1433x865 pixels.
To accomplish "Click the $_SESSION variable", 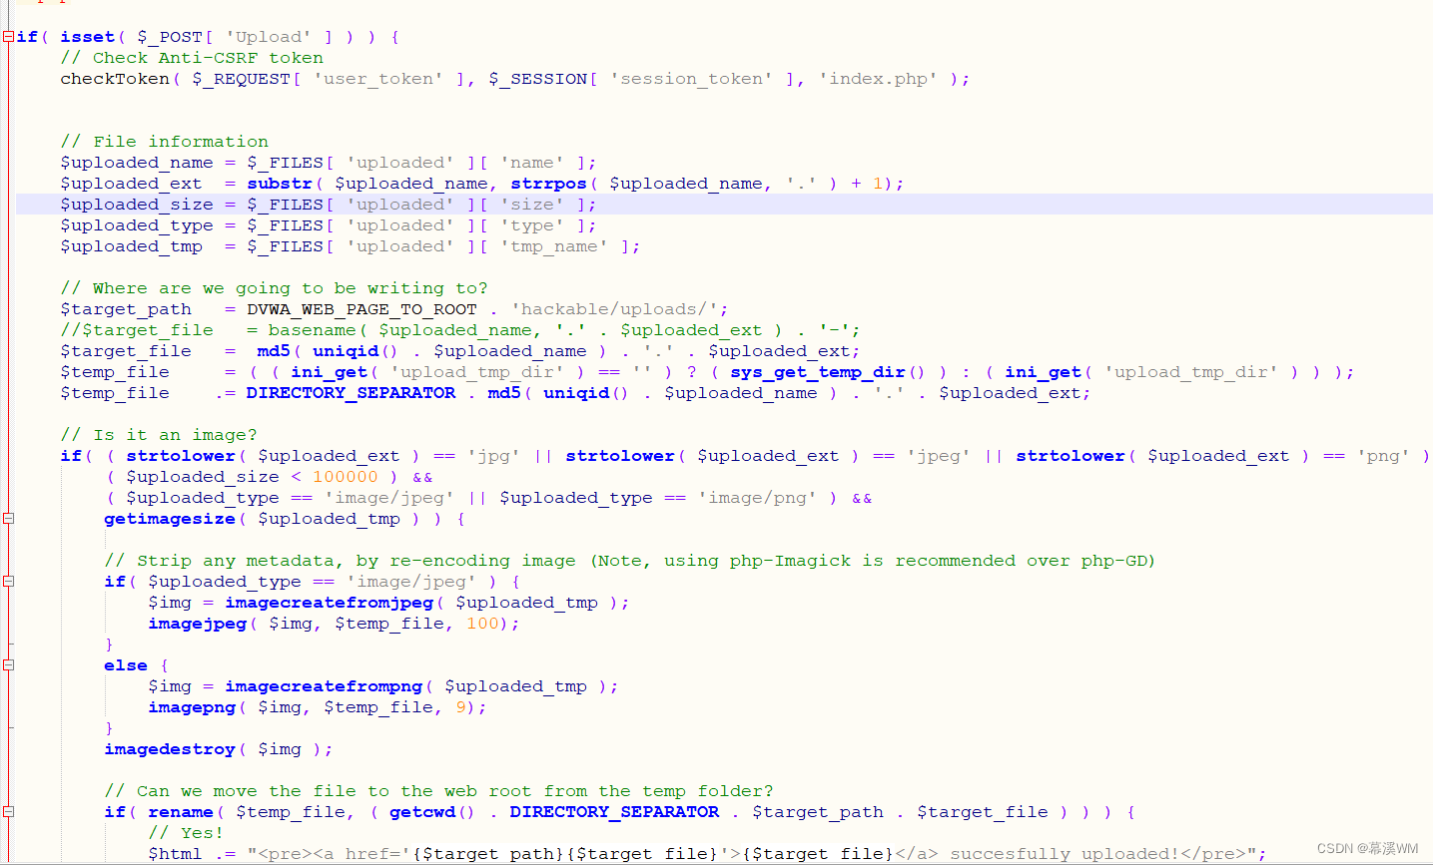I will [x=537, y=79].
